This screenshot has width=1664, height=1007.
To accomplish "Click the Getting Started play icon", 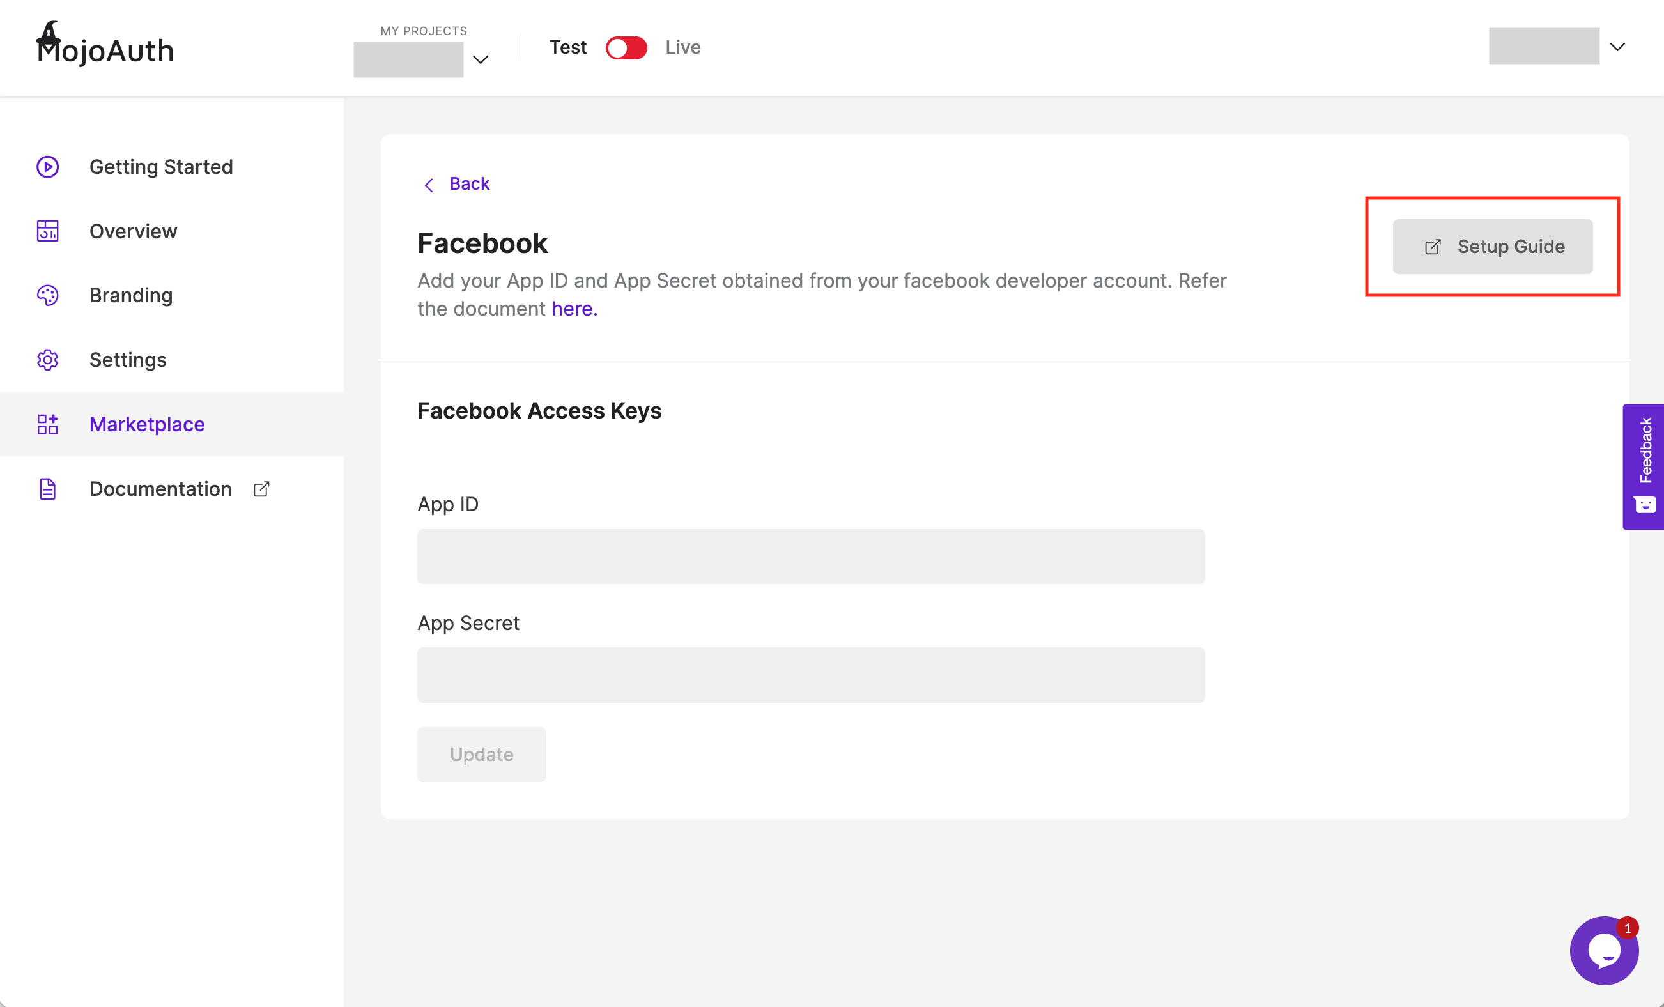I will [x=47, y=167].
